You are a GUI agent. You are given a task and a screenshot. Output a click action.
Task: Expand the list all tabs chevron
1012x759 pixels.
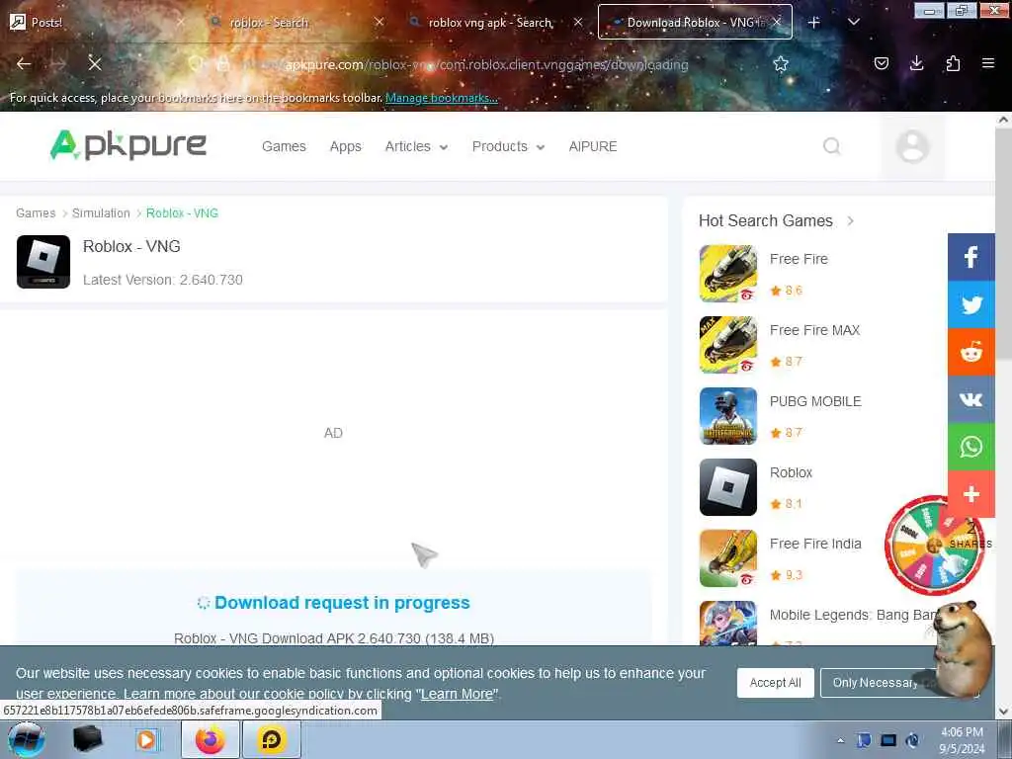pyautogui.click(x=853, y=22)
